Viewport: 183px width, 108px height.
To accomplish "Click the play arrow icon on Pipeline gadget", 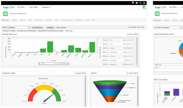I will pos(128,73).
